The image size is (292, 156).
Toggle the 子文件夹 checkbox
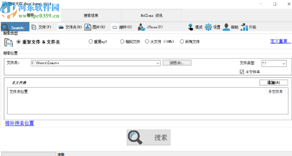[x=242, y=72]
